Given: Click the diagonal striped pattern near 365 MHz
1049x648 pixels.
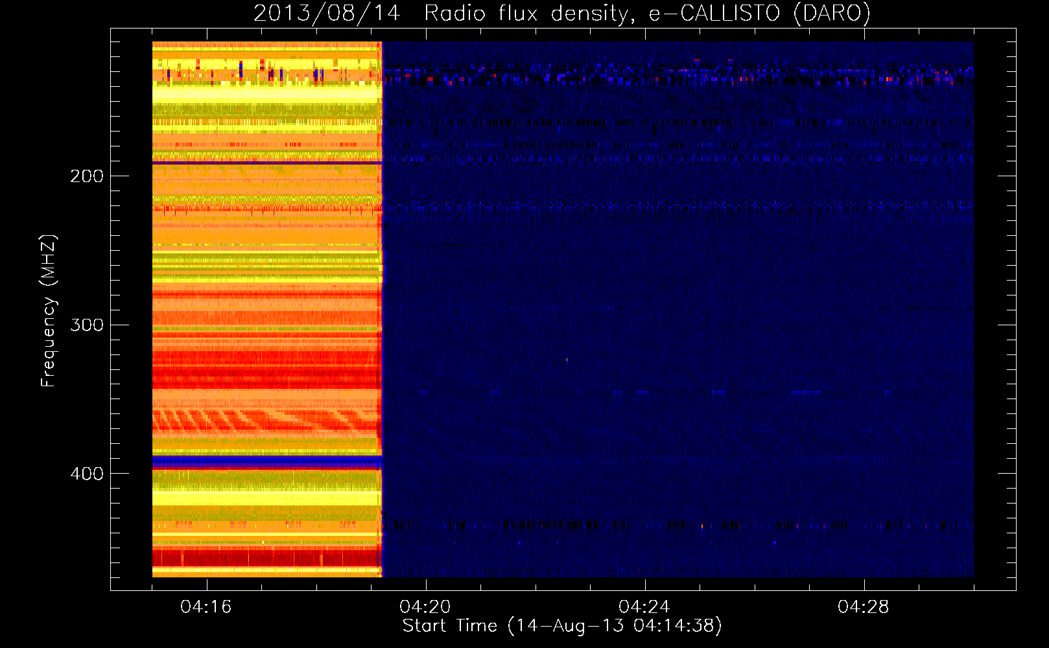Looking at the screenshot, I should 265,421.
